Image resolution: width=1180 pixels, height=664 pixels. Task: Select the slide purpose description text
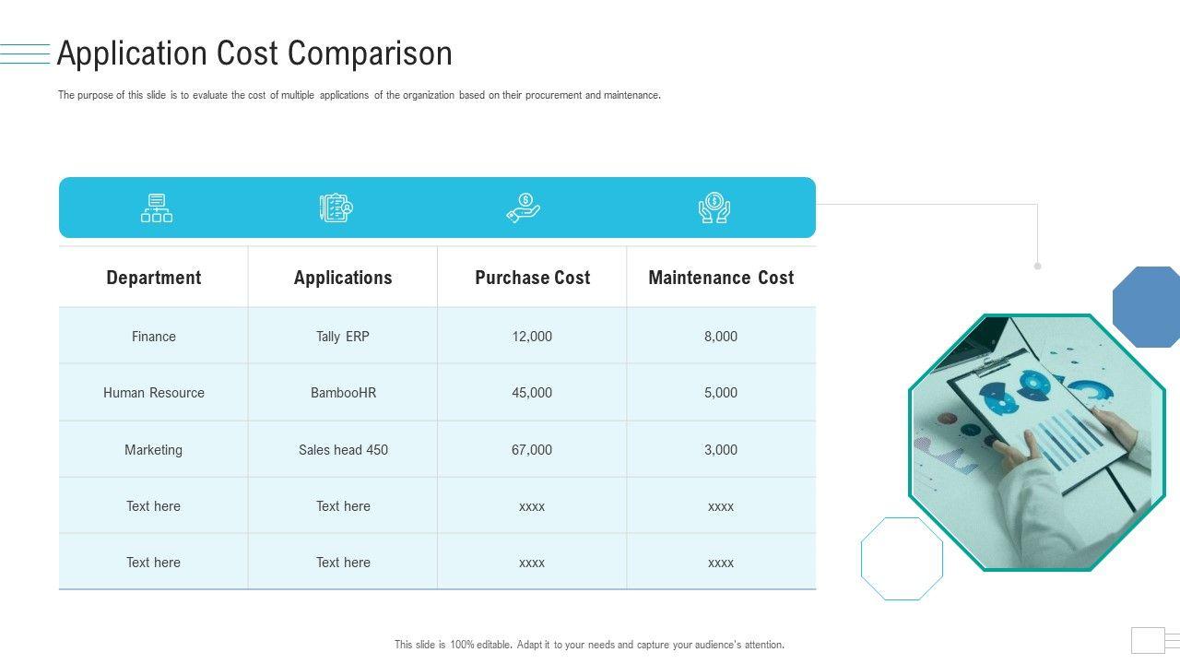(x=360, y=95)
